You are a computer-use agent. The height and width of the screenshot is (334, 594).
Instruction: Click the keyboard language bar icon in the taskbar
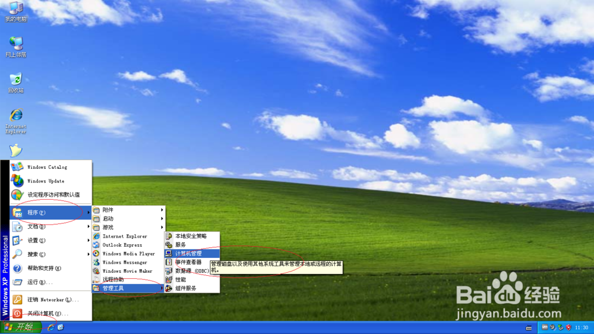pyautogui.click(x=529, y=327)
